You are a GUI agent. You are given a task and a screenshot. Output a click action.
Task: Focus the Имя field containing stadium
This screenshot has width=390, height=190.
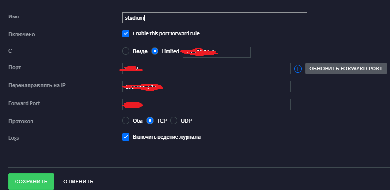tap(215, 17)
